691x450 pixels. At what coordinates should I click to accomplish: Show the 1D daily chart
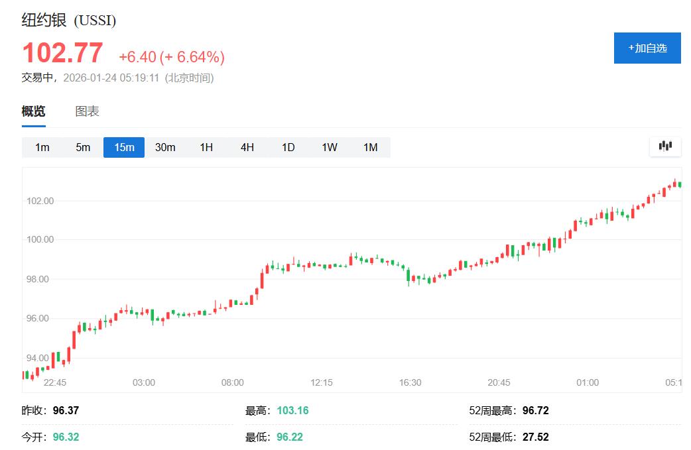point(288,147)
